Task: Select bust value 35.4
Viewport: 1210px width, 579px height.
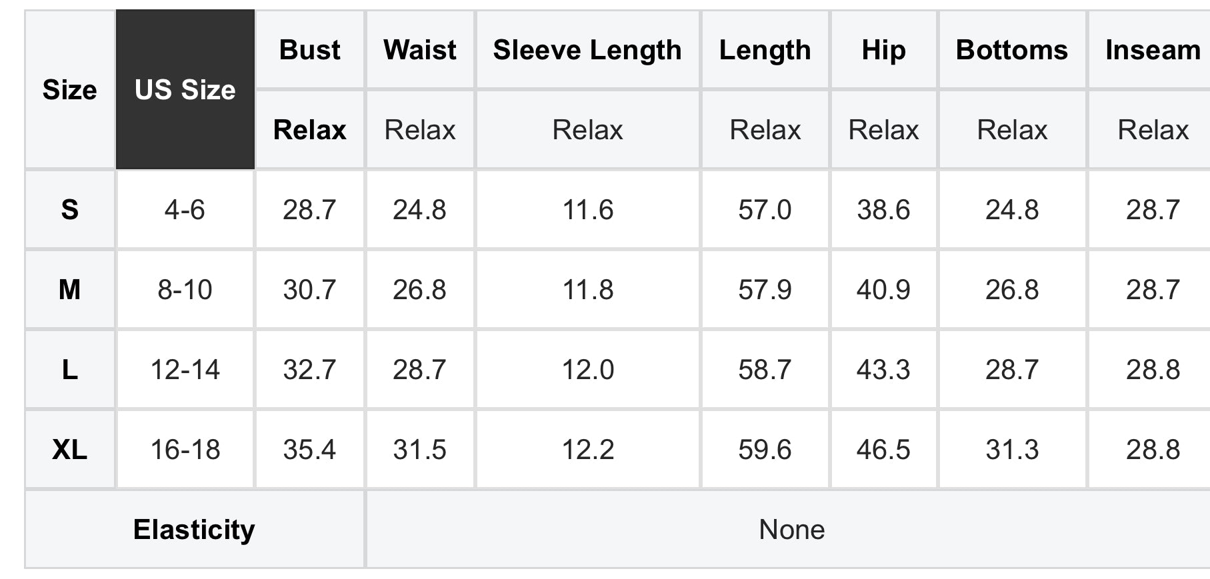Action: pos(310,450)
